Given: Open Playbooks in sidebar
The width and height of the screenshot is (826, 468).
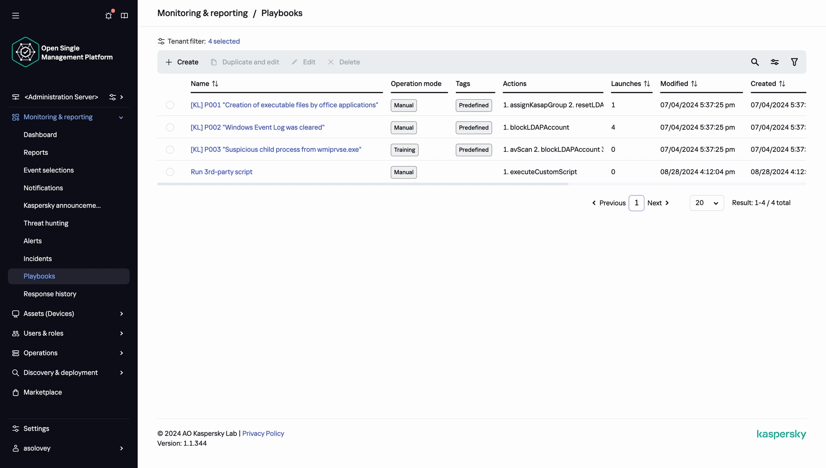Looking at the screenshot, I should (68, 276).
